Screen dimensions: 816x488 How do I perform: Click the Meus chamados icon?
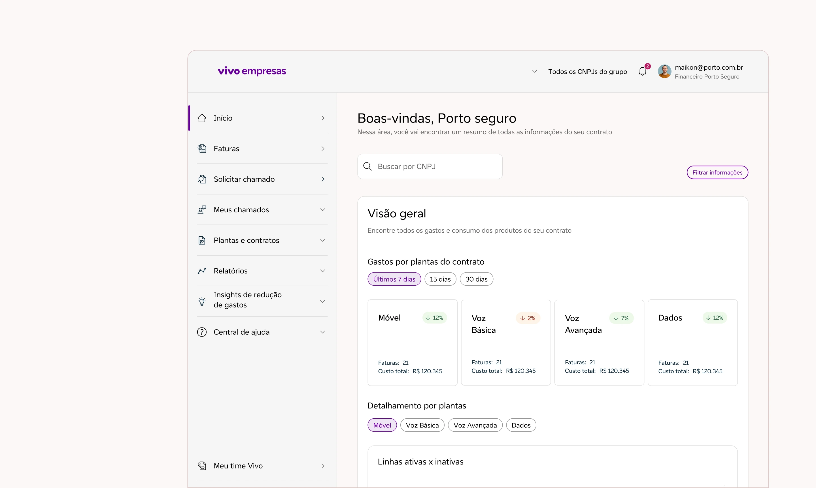click(x=202, y=210)
